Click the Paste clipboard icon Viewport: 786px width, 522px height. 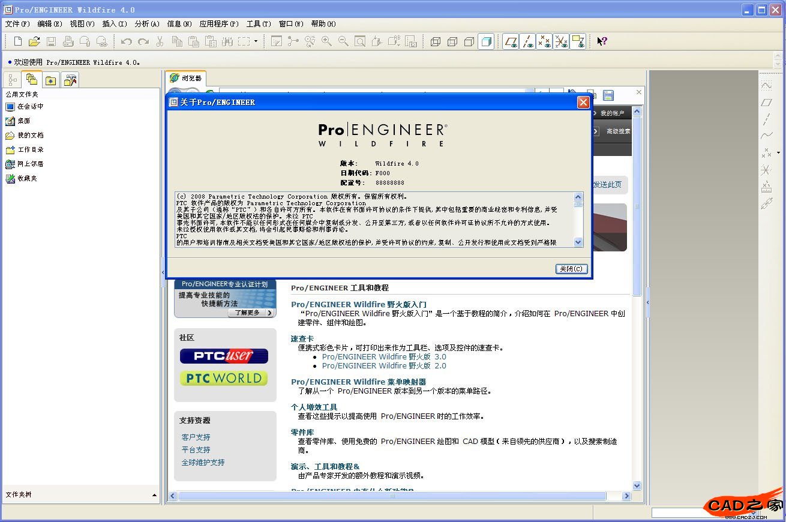point(193,41)
